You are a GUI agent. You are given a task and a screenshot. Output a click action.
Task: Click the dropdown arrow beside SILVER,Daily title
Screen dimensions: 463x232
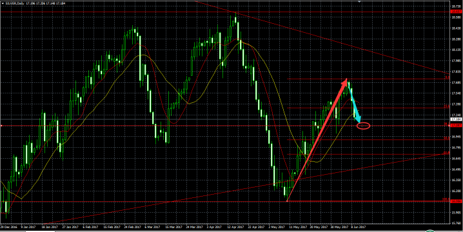point(2,3)
